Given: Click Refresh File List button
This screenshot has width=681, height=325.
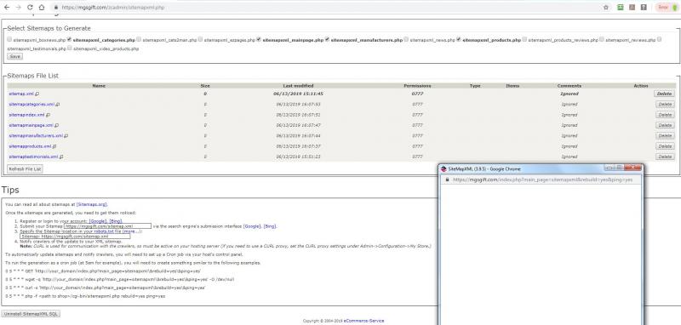Looking at the screenshot, I should click(x=25, y=169).
